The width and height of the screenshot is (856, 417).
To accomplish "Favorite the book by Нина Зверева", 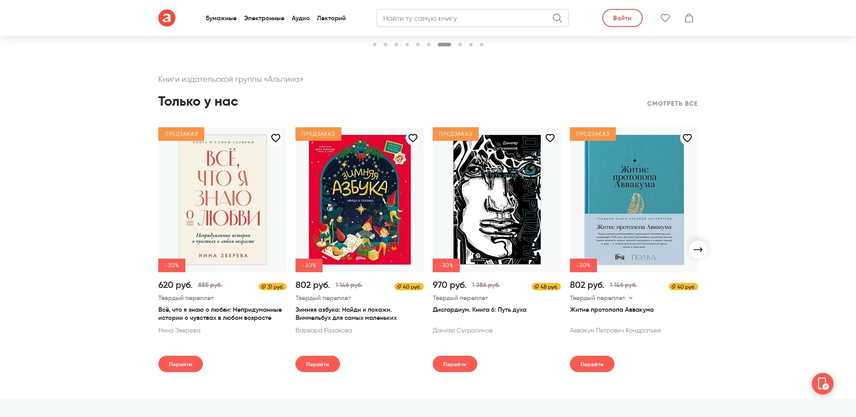I will [276, 138].
